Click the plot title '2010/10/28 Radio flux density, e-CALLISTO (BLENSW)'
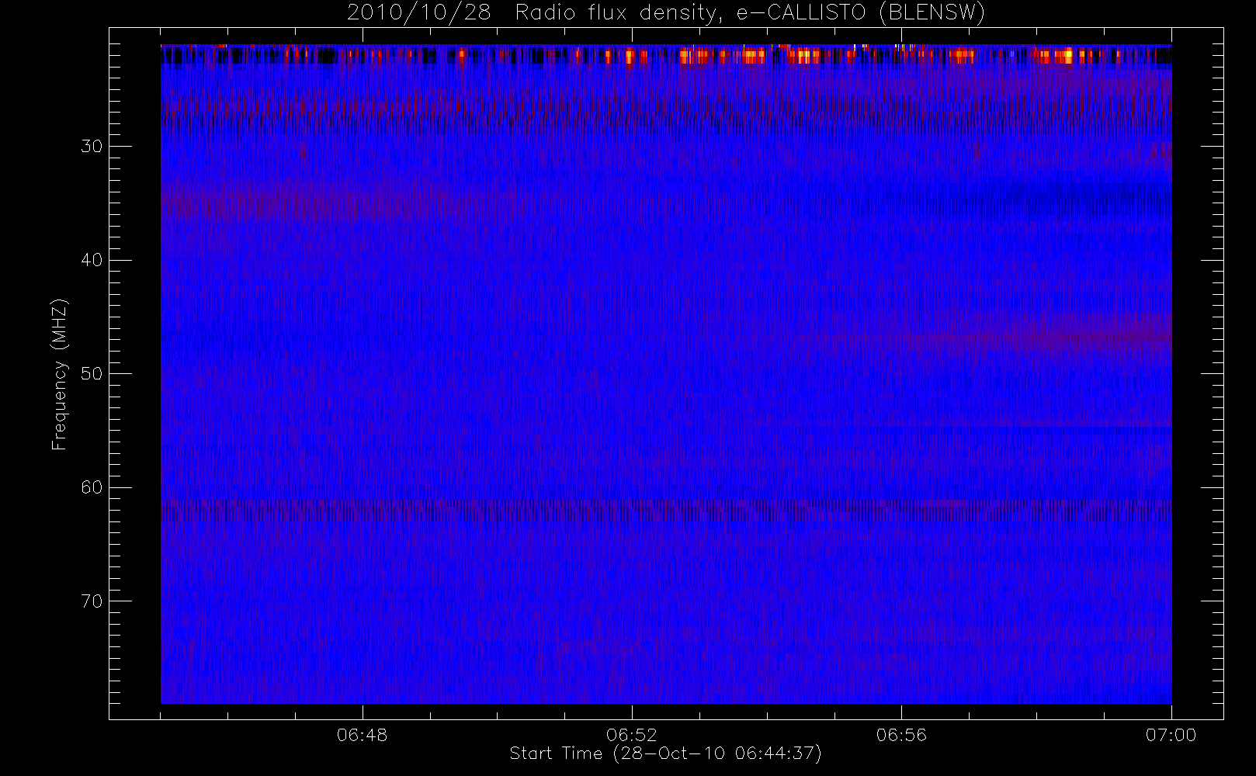The width and height of the screenshot is (1256, 776). tap(665, 13)
